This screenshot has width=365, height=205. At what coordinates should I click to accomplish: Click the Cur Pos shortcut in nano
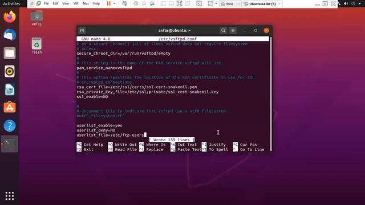pos(245,145)
